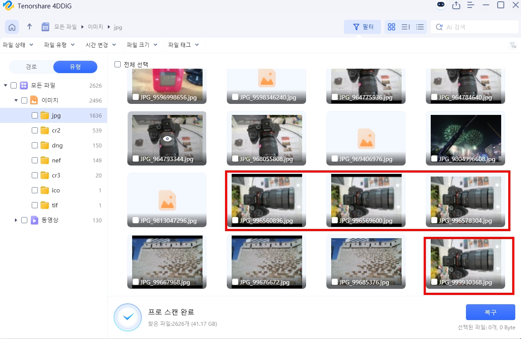This screenshot has width=521, height=339.
Task: Click 이미지 in the breadcrumb
Action: tap(96, 27)
